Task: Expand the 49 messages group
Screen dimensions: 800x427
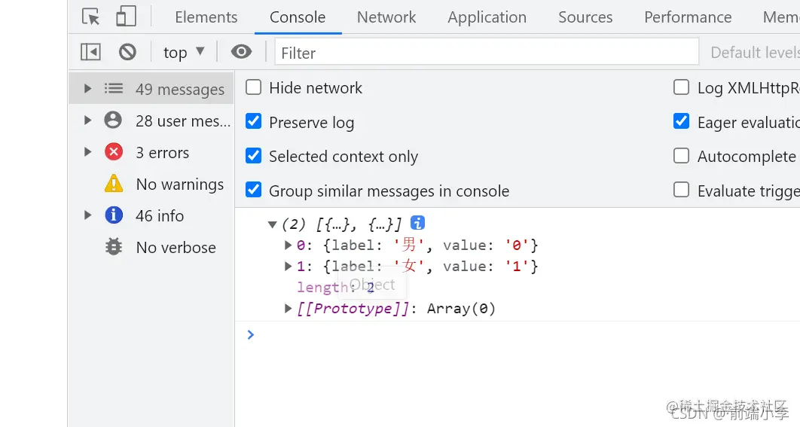Action: pos(88,89)
